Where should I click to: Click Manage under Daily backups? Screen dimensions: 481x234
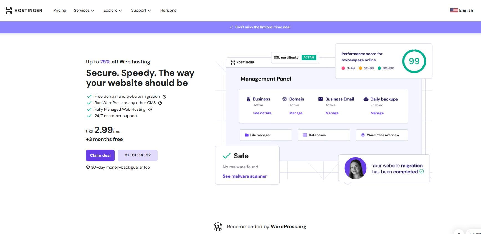(x=377, y=113)
